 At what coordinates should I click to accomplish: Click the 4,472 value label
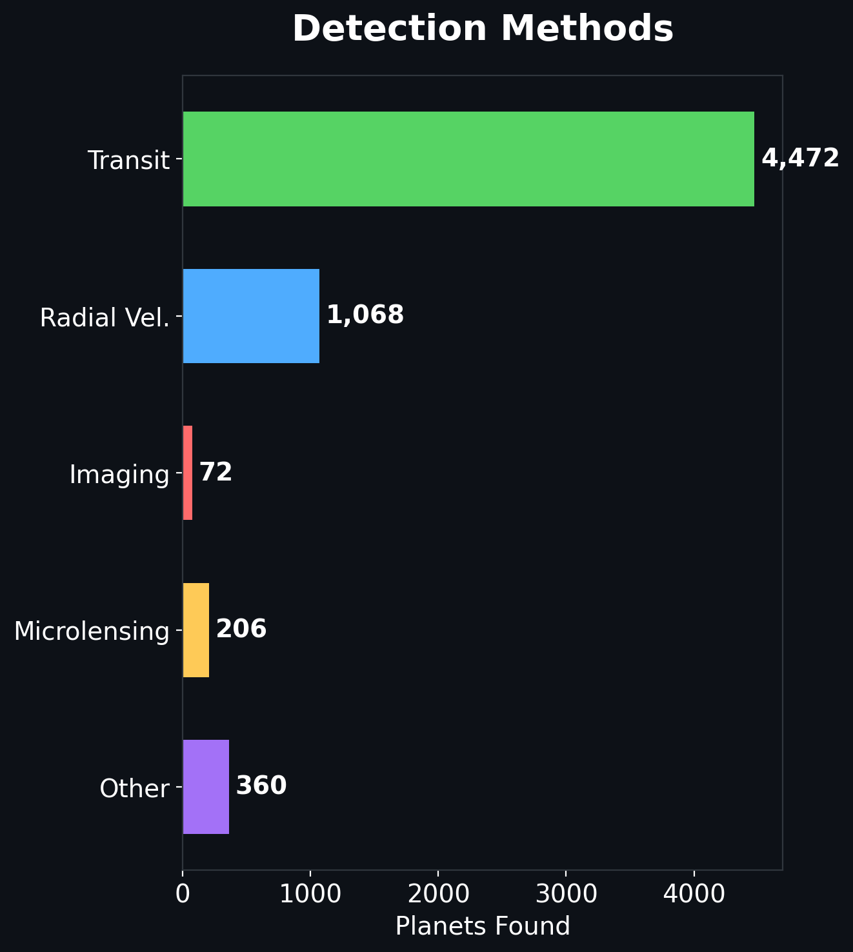pos(800,159)
